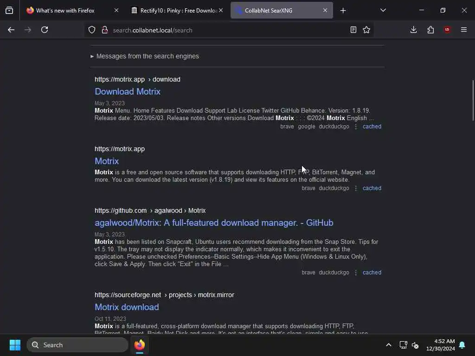Screen dimensions: 475x356
Task: Open the clock and date flyout
Action: pyautogui.click(x=441, y=345)
